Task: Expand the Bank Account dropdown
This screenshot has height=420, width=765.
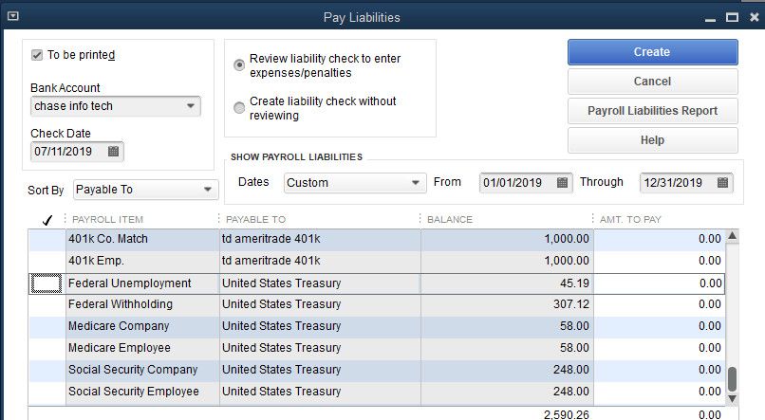Action: point(190,106)
